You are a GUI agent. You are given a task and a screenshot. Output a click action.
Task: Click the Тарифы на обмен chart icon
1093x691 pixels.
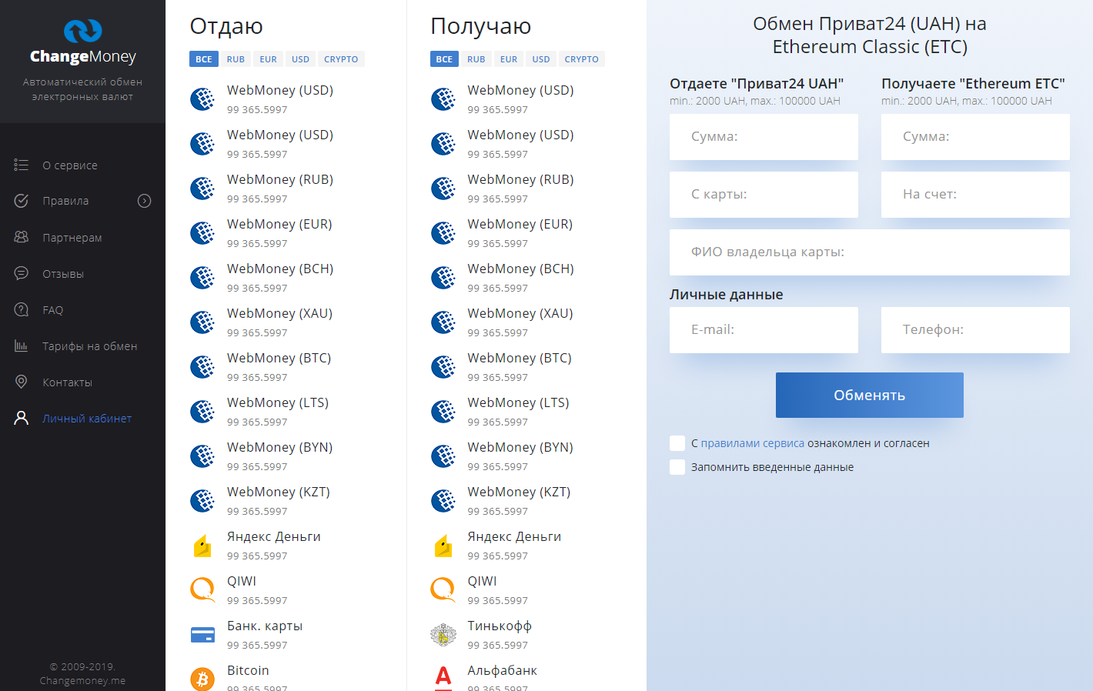(x=22, y=345)
